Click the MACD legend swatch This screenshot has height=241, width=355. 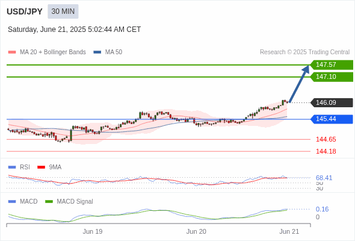[x=12, y=201]
